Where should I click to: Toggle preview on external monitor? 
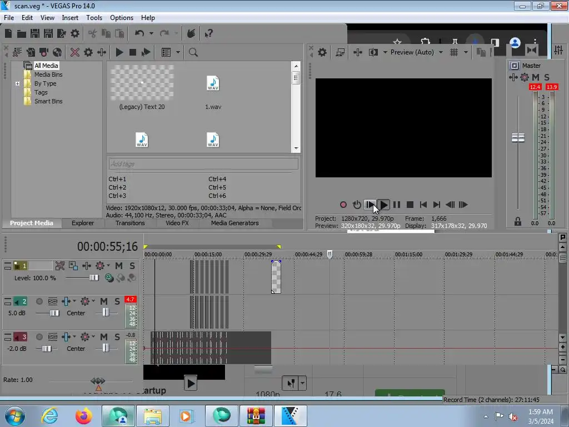[x=340, y=52]
